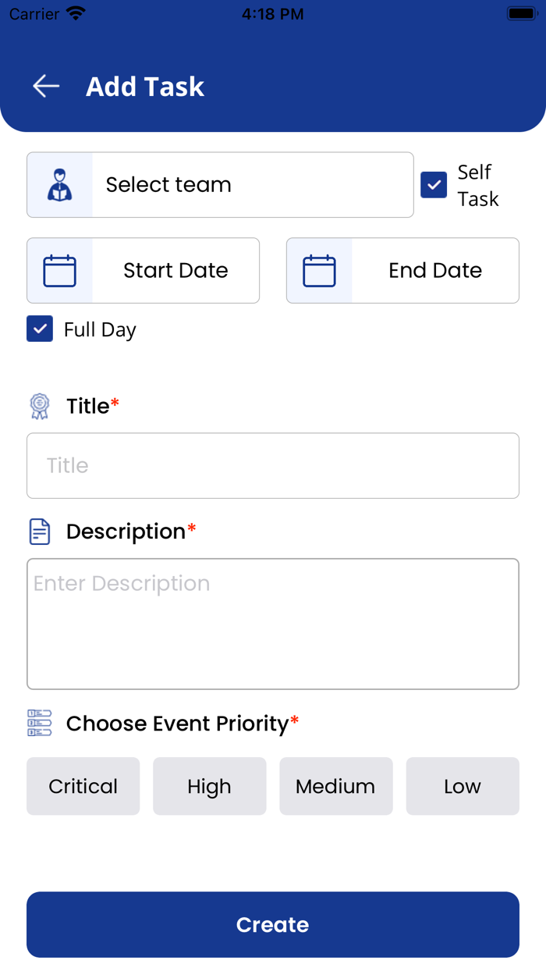The width and height of the screenshot is (546, 971).
Task: Open the End Date picker
Action: pyautogui.click(x=434, y=271)
